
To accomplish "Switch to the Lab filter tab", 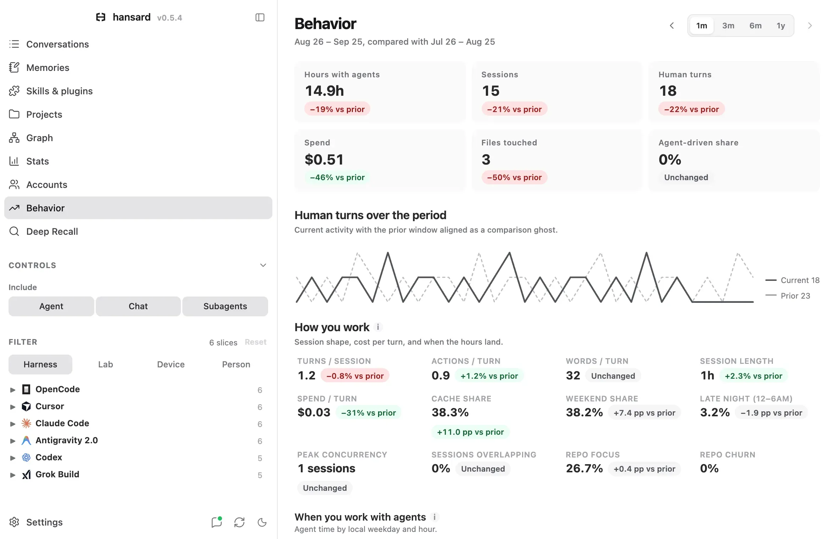I will click(106, 364).
